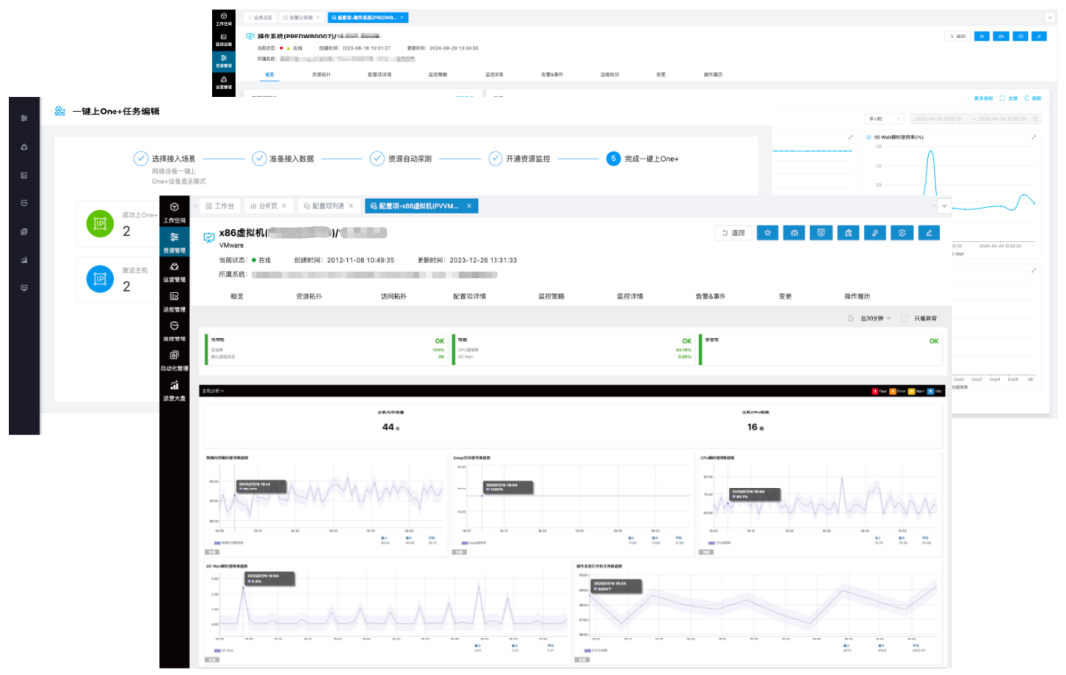Select the 资源管理 sidebar icon
1066x675 pixels.
pos(174,242)
